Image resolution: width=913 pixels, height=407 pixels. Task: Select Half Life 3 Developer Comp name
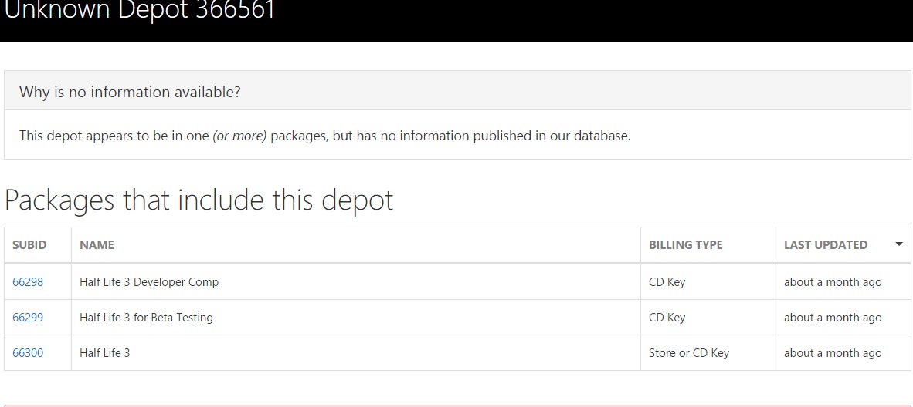(x=149, y=282)
